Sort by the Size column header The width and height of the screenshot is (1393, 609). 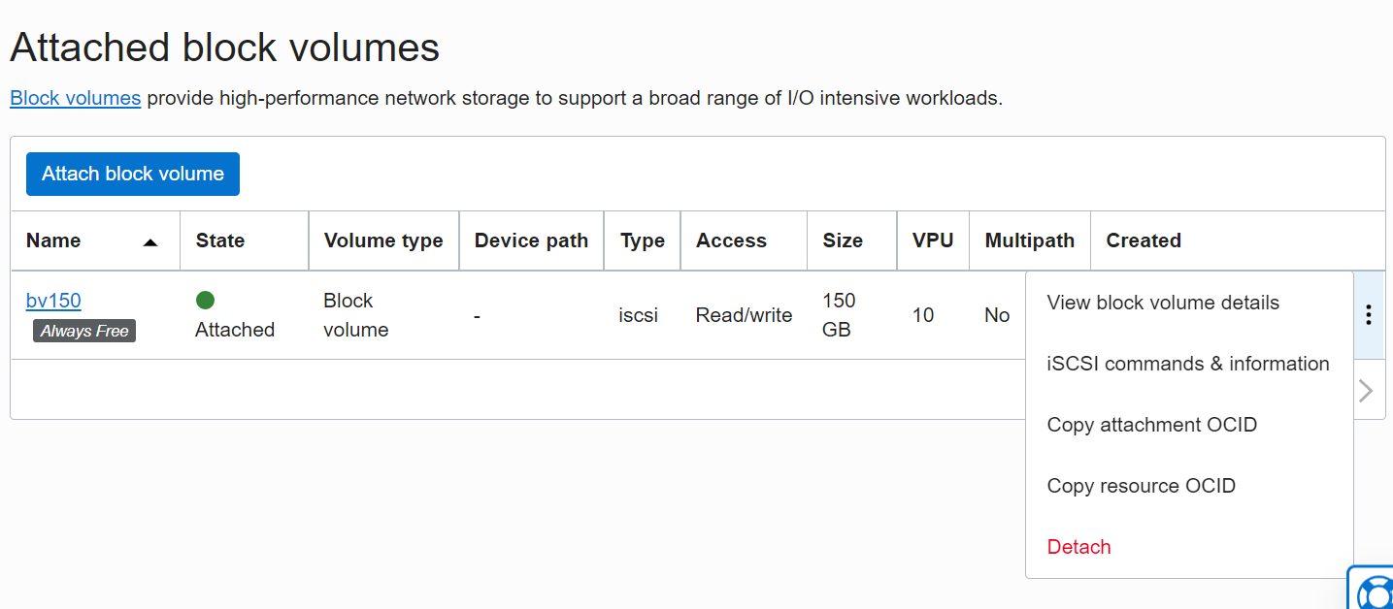click(x=842, y=240)
